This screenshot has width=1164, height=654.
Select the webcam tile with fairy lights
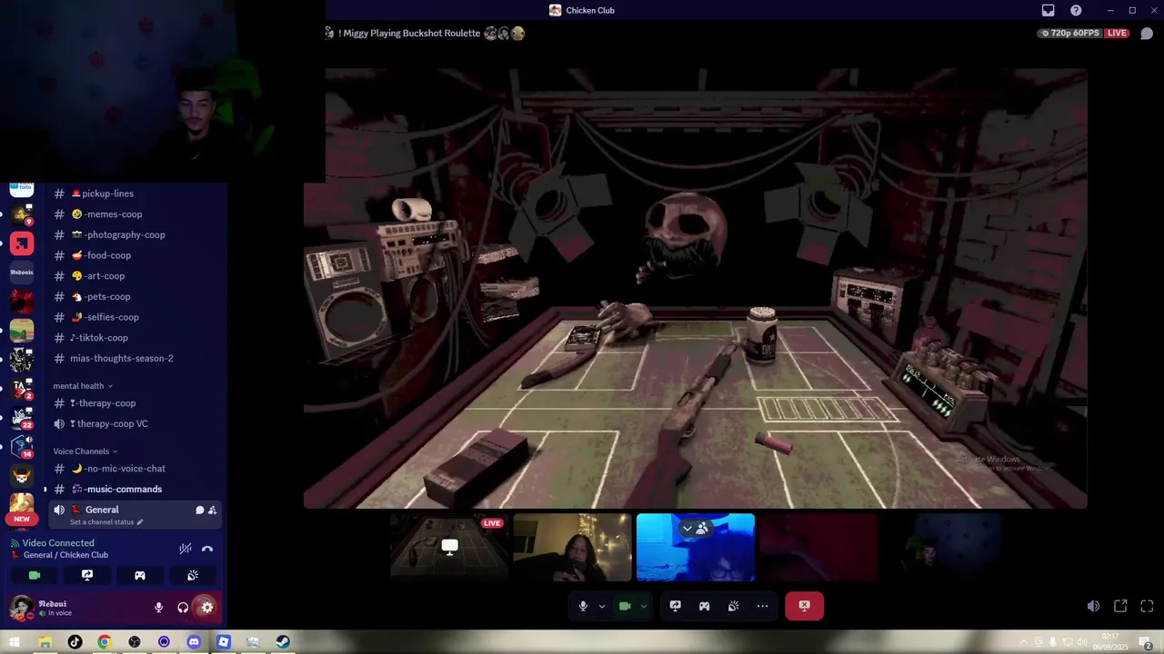point(572,547)
